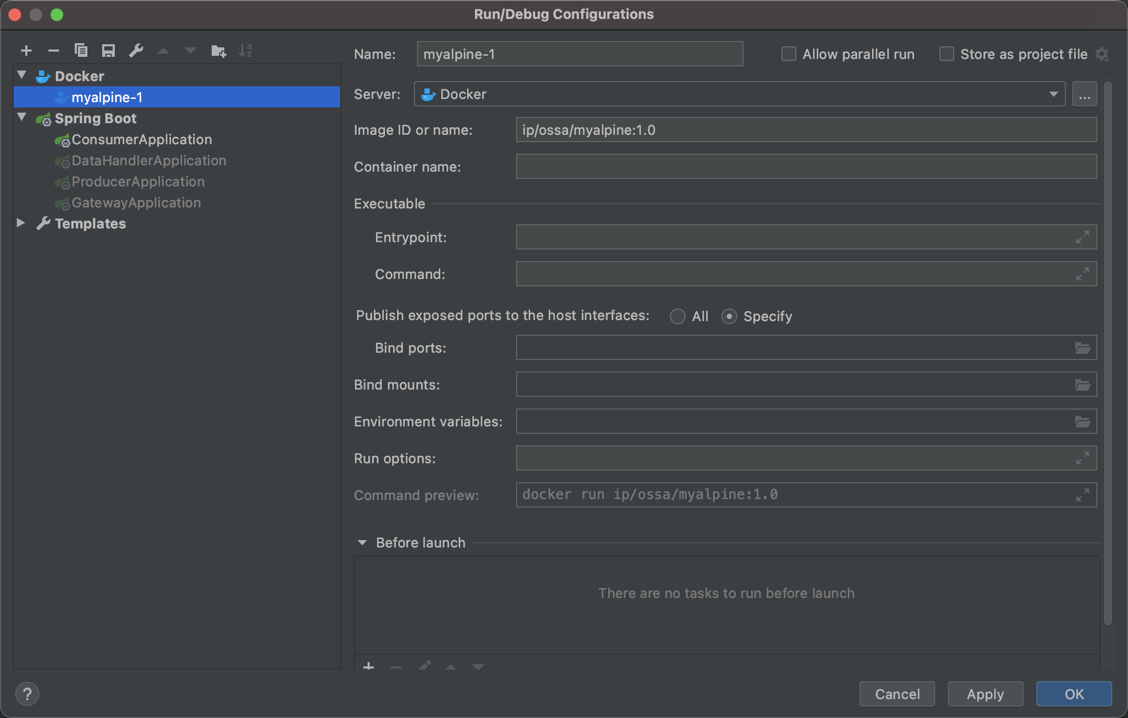Sort configurations alphabetically
Screen dimensions: 1128x718
[x=246, y=51]
